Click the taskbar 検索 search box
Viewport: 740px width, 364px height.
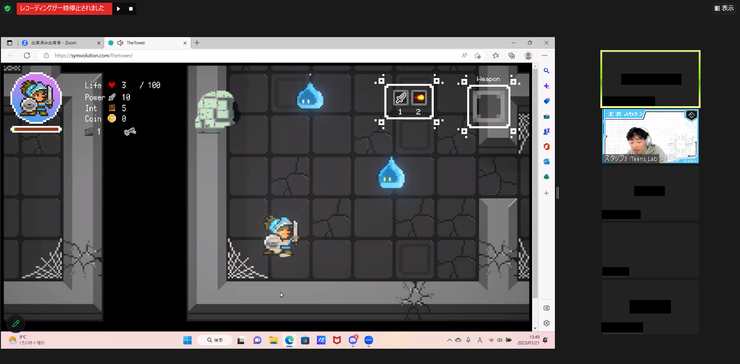coord(214,340)
